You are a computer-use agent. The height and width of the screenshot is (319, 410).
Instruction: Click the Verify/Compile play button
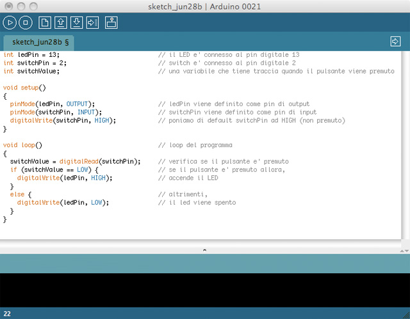pyautogui.click(x=10, y=23)
